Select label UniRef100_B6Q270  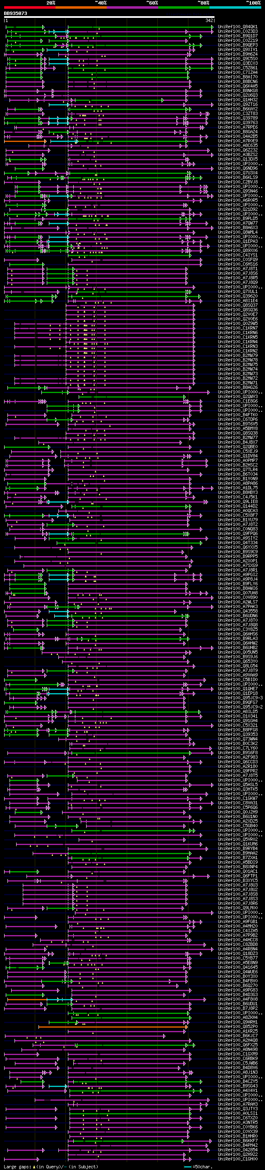pos(238,986)
